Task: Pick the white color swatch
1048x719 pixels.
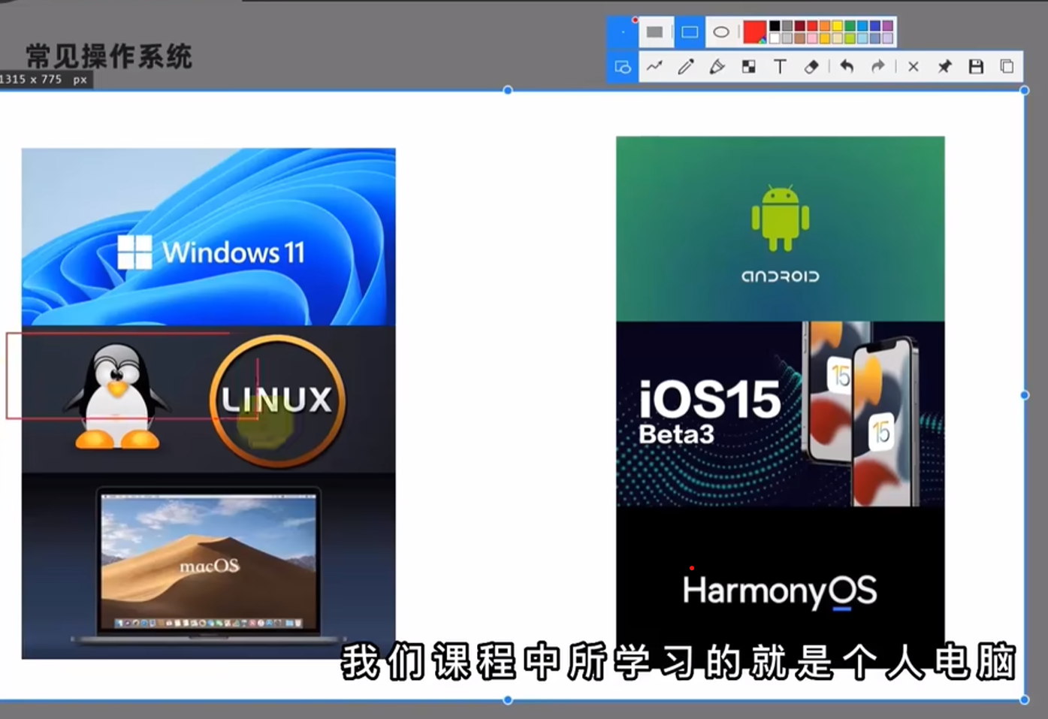Action: point(775,38)
